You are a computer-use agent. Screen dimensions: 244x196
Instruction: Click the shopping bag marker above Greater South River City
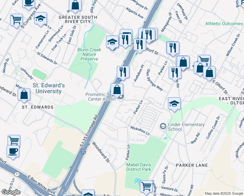click(75, 6)
